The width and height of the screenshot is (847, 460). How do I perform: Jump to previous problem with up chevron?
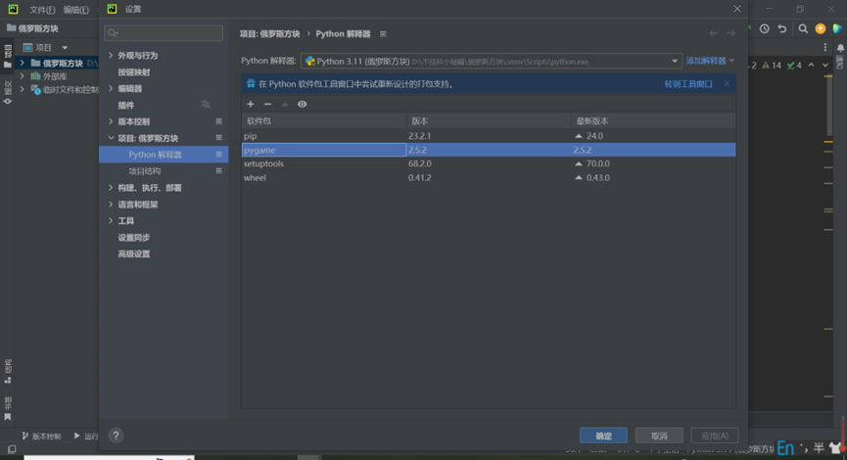click(x=812, y=66)
